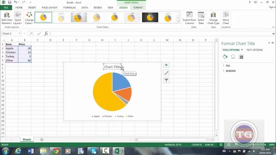Open the Title Options dropdown arrow
Image resolution: width=276 pixels, height=155 pixels.
coord(242,50)
